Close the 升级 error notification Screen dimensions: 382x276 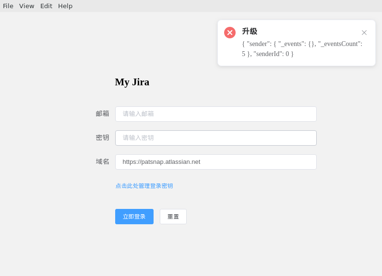364,33
